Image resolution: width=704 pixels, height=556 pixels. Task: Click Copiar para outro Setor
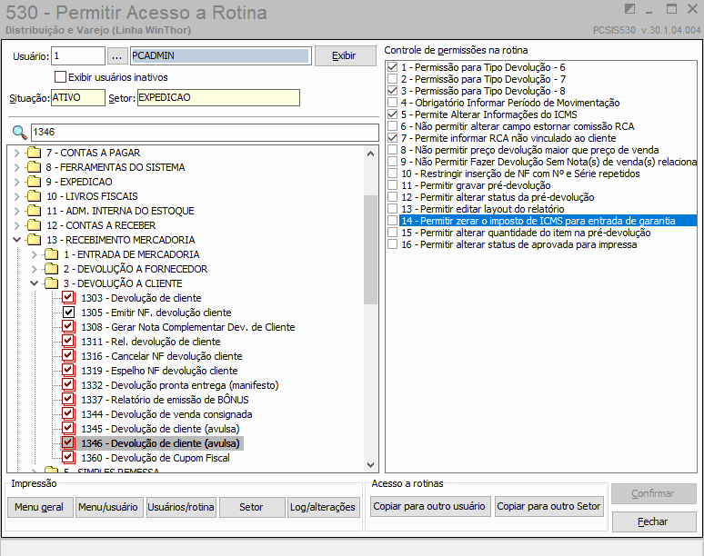[x=549, y=506]
